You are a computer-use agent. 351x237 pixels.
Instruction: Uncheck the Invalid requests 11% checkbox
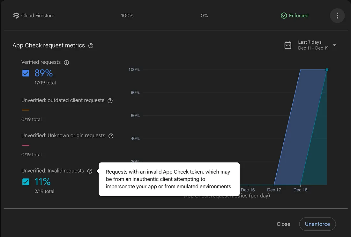(x=26, y=182)
